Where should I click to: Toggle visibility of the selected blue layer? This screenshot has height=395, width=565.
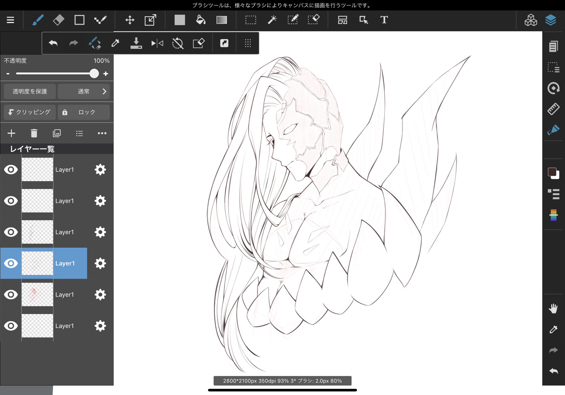click(x=11, y=263)
